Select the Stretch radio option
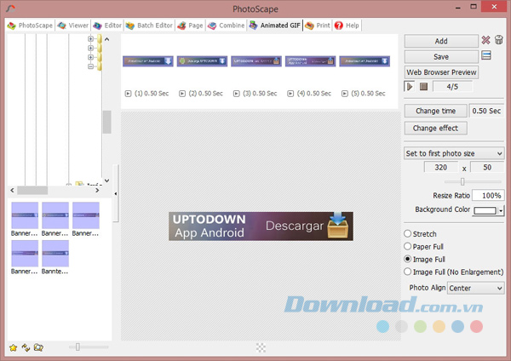511x361 pixels. click(x=408, y=233)
